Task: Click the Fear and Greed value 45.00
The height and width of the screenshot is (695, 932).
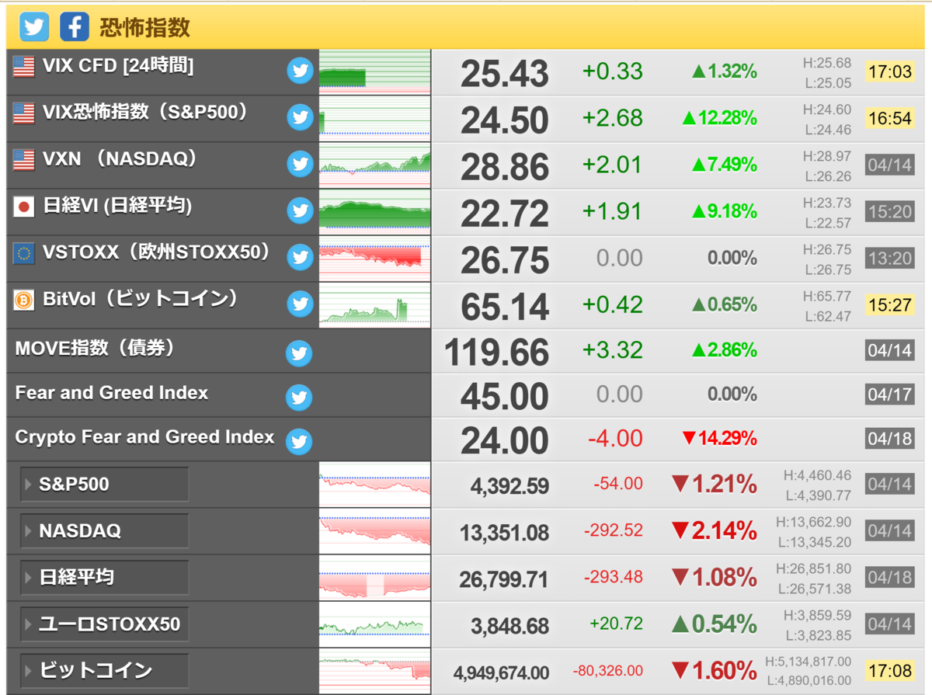Action: 505,398
